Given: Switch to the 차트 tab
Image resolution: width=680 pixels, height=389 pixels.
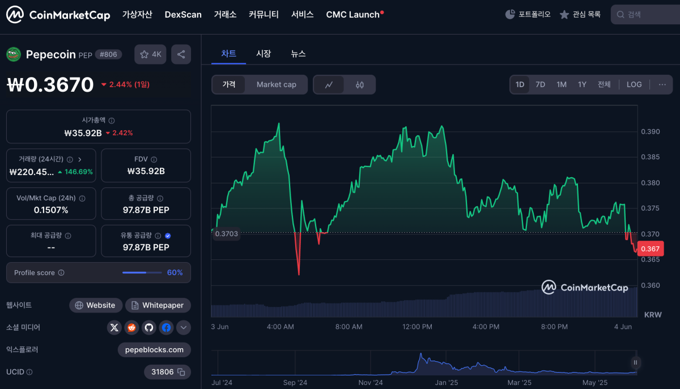Looking at the screenshot, I should [229, 54].
